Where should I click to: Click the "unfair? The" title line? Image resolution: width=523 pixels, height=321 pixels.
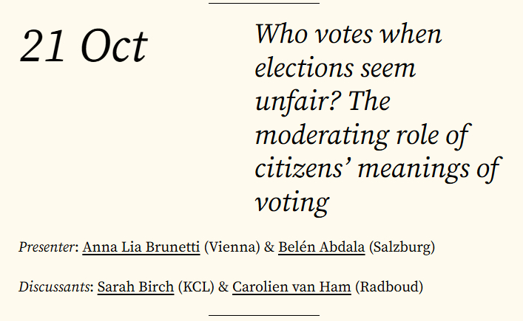click(x=322, y=103)
